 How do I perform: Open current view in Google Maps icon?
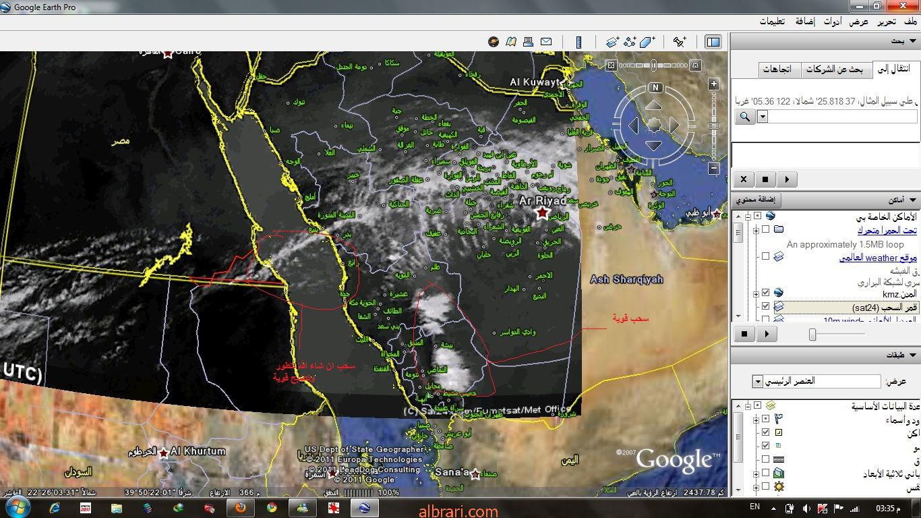point(511,42)
